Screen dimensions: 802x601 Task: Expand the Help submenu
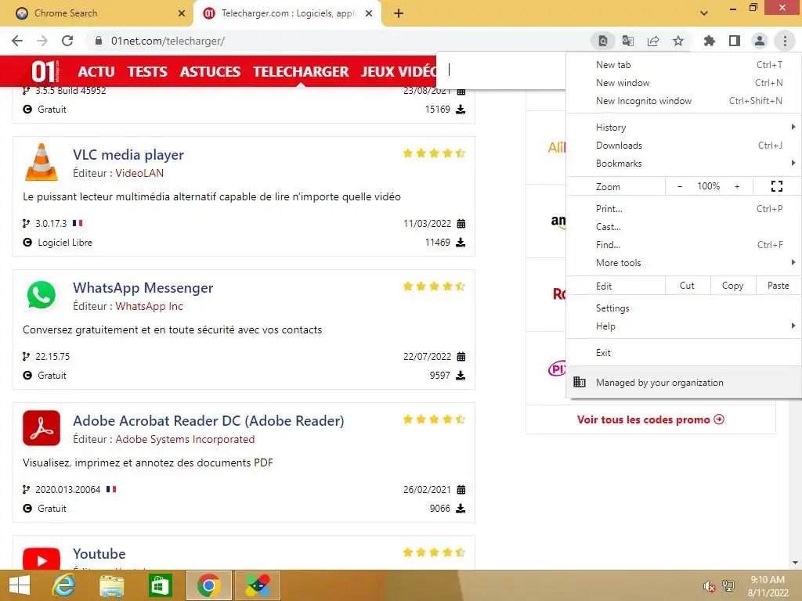coord(683,326)
